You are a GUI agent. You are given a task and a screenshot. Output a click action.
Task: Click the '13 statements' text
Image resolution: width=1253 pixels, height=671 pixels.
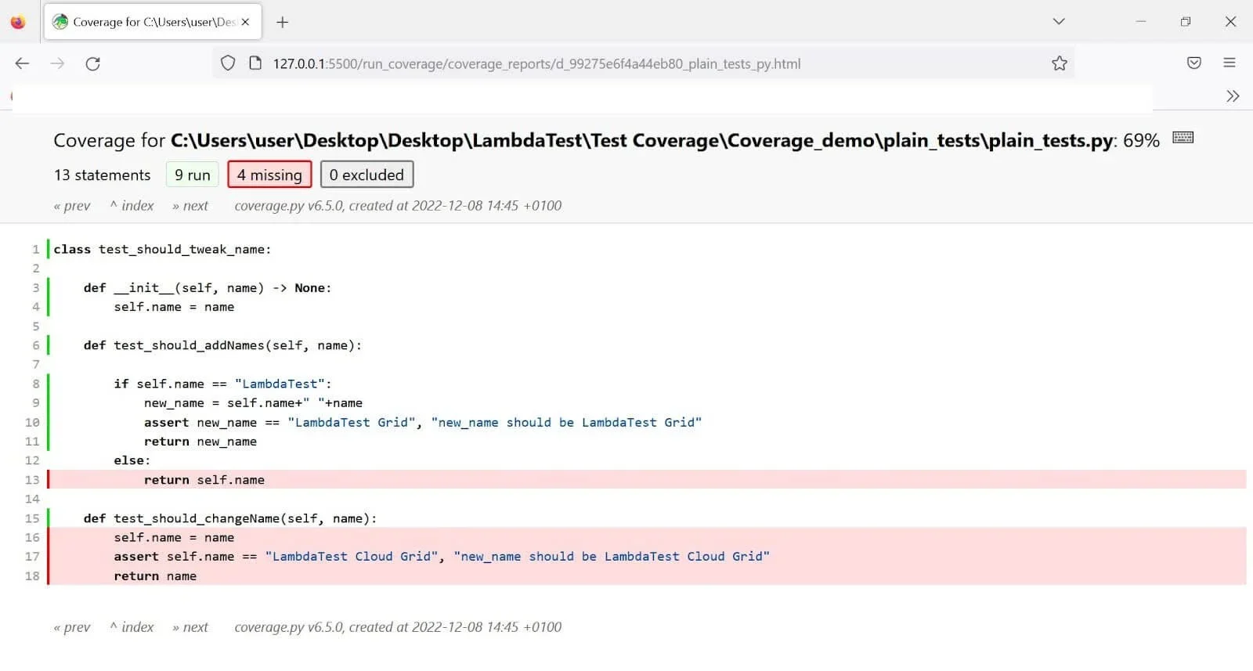tap(102, 175)
